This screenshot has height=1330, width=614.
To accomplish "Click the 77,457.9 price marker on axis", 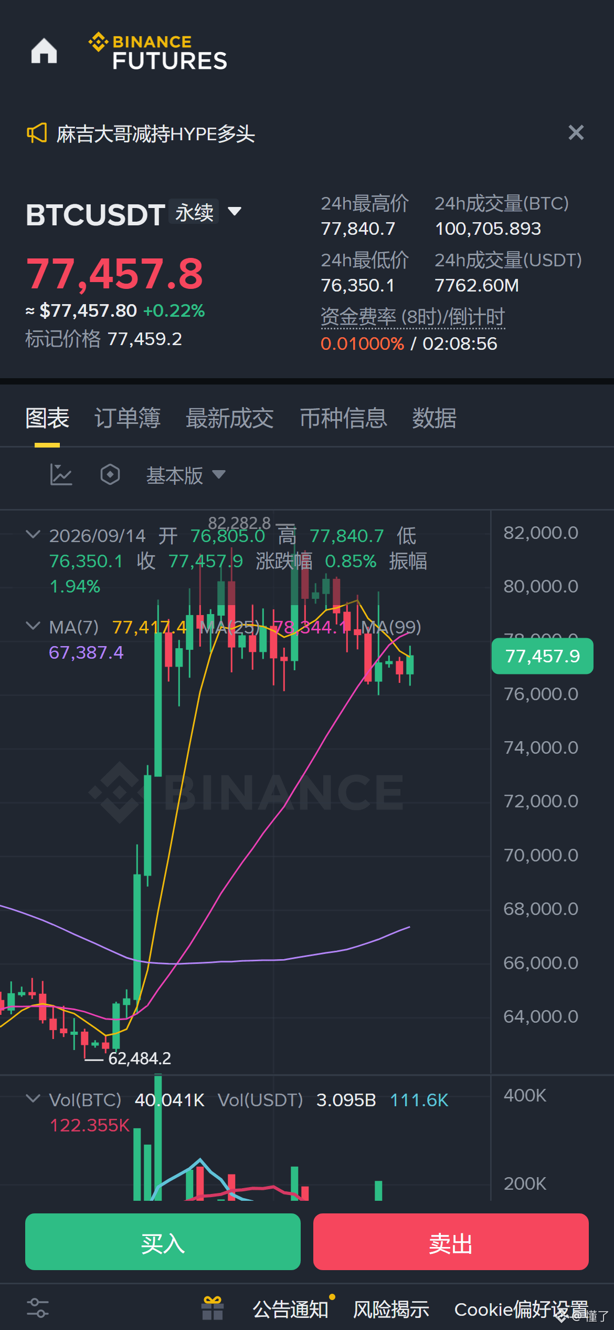I will (x=543, y=656).
